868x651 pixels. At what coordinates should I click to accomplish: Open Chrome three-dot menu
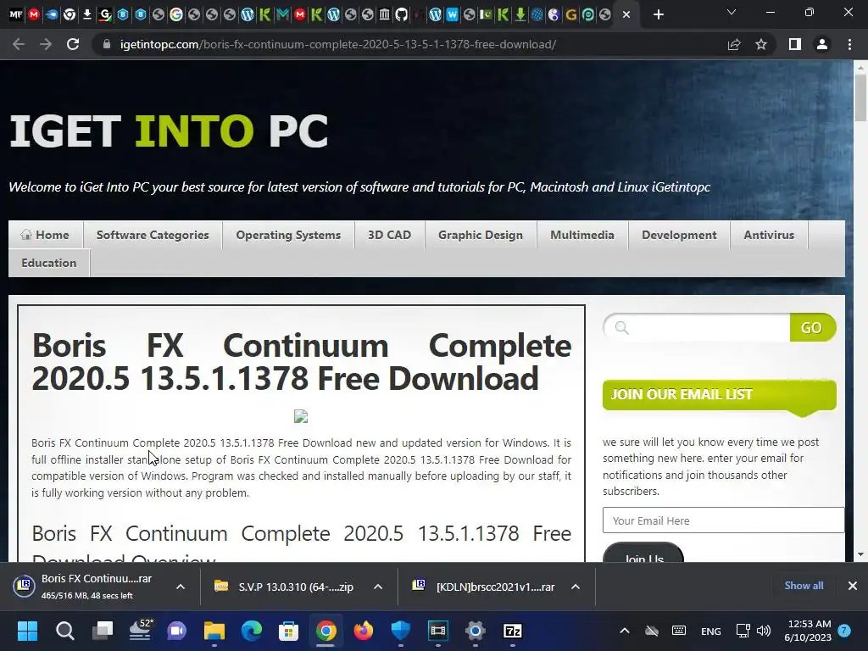pyautogui.click(x=849, y=44)
